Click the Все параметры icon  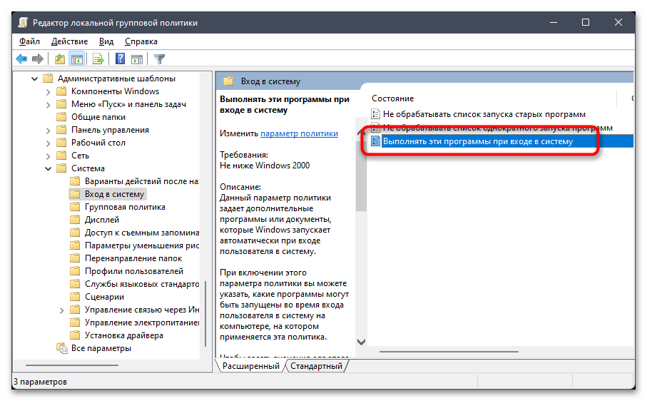tap(61, 348)
